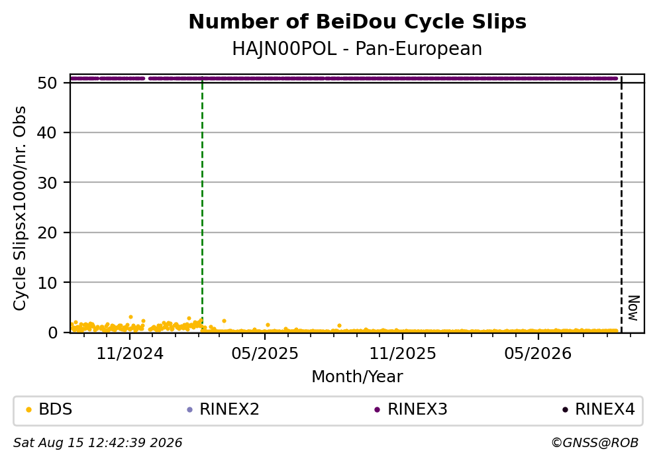Click the RINEX2 legend marker dot
The height and width of the screenshot is (463, 657).
(189, 410)
